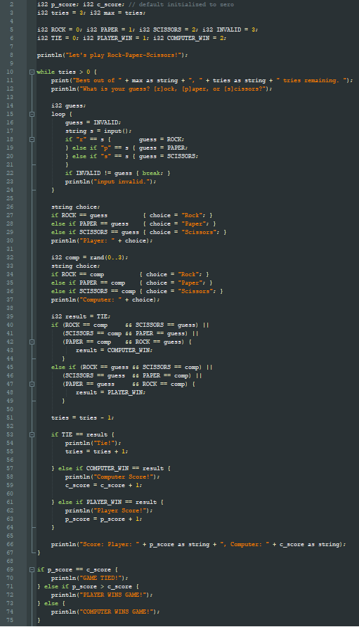Click the string "Best out of "
Screen dimensions: 359x627
click(97, 80)
